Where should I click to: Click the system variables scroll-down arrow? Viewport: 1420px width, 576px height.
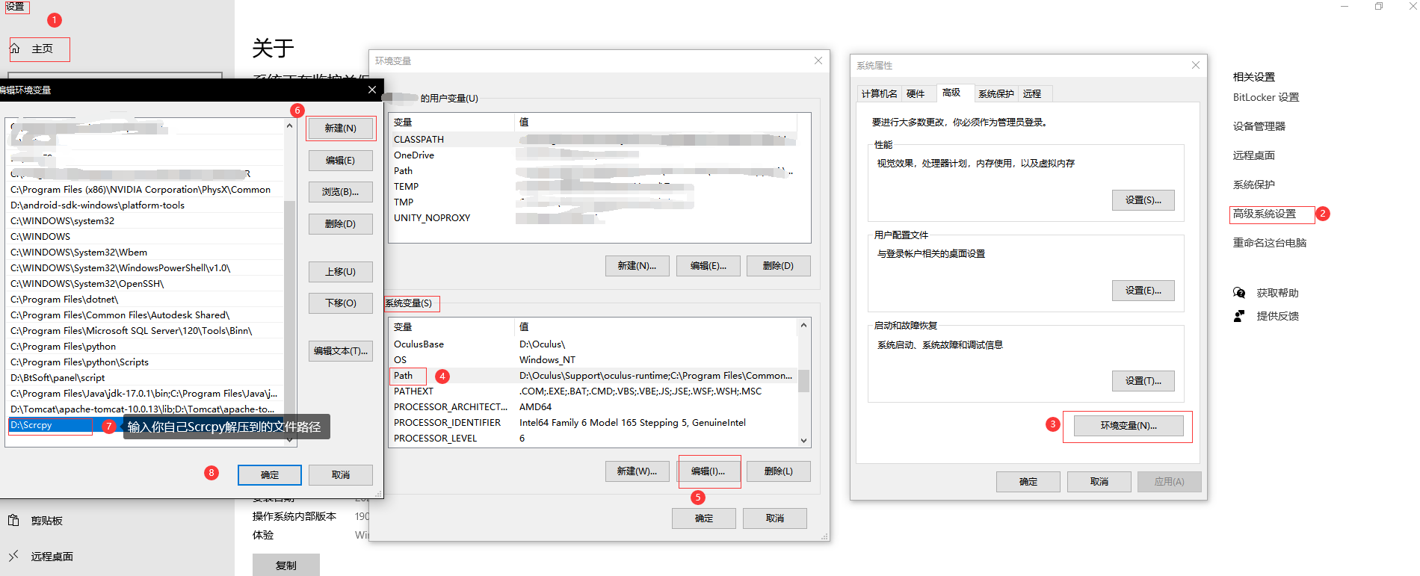[803, 441]
